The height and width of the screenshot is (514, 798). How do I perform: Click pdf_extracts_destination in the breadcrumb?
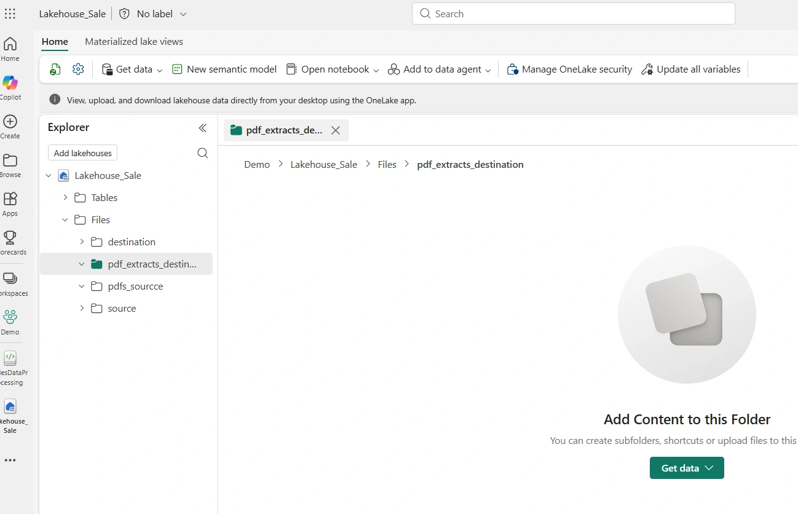click(x=470, y=165)
